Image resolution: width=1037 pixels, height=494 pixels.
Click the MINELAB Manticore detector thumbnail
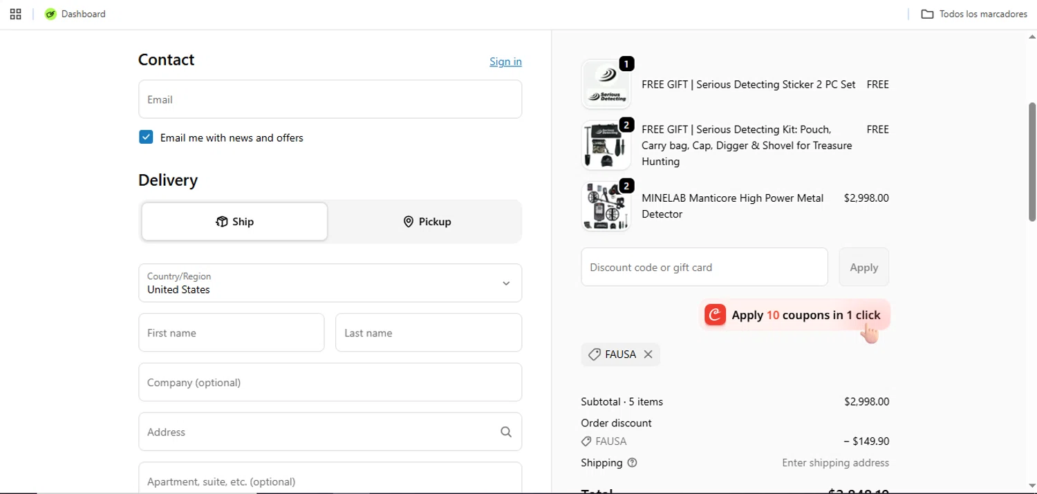point(606,206)
